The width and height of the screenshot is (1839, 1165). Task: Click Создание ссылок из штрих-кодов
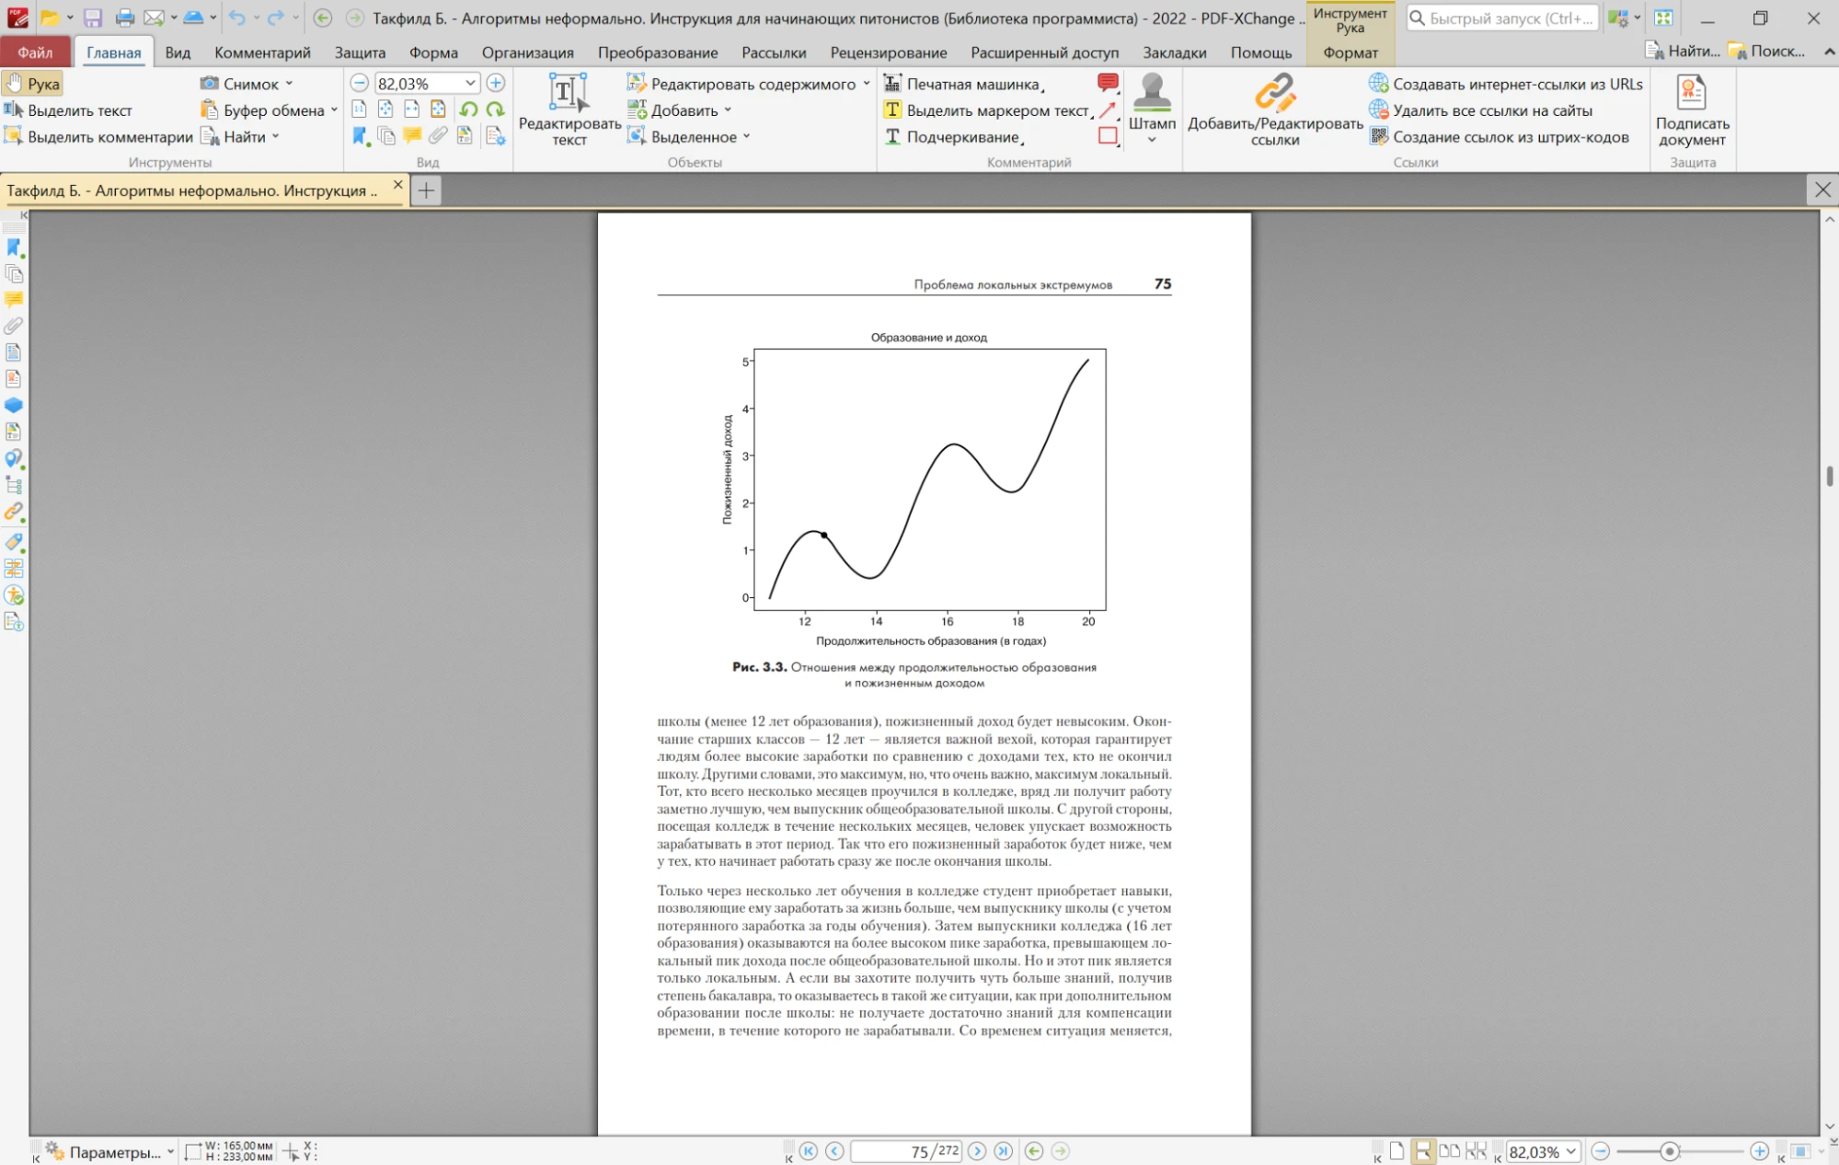pos(1499,137)
